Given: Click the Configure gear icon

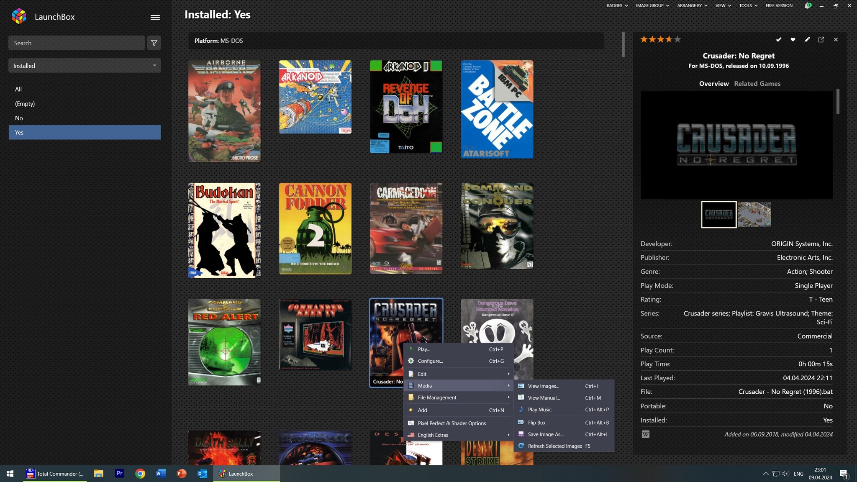Looking at the screenshot, I should pyautogui.click(x=411, y=361).
